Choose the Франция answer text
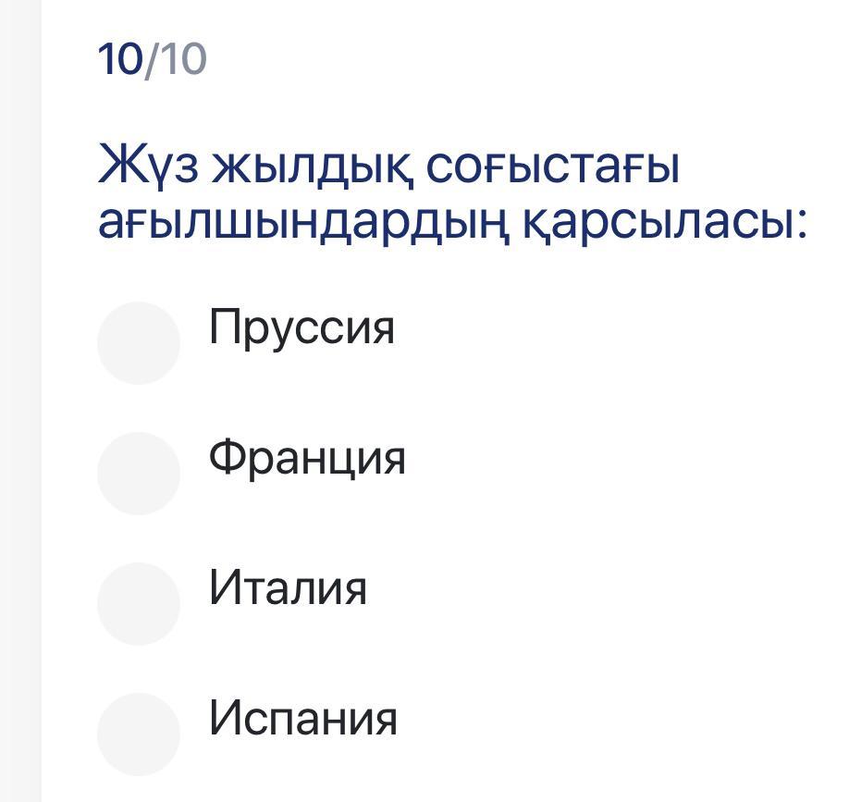The image size is (849, 802). pyautogui.click(x=307, y=457)
